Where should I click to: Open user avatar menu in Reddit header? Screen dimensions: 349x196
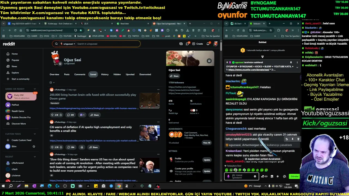(x=216, y=44)
